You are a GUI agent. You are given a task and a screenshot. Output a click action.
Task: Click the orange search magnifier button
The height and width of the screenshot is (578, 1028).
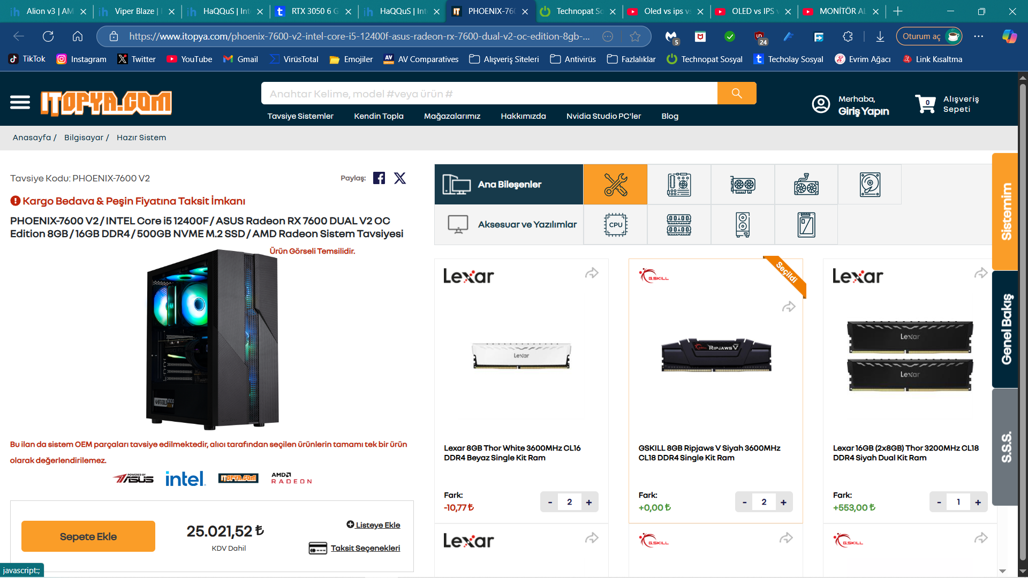coord(737,94)
